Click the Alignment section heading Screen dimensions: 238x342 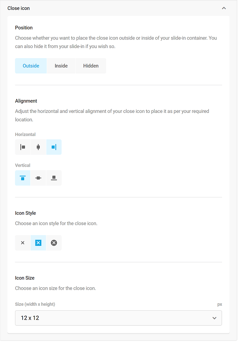coord(26,101)
